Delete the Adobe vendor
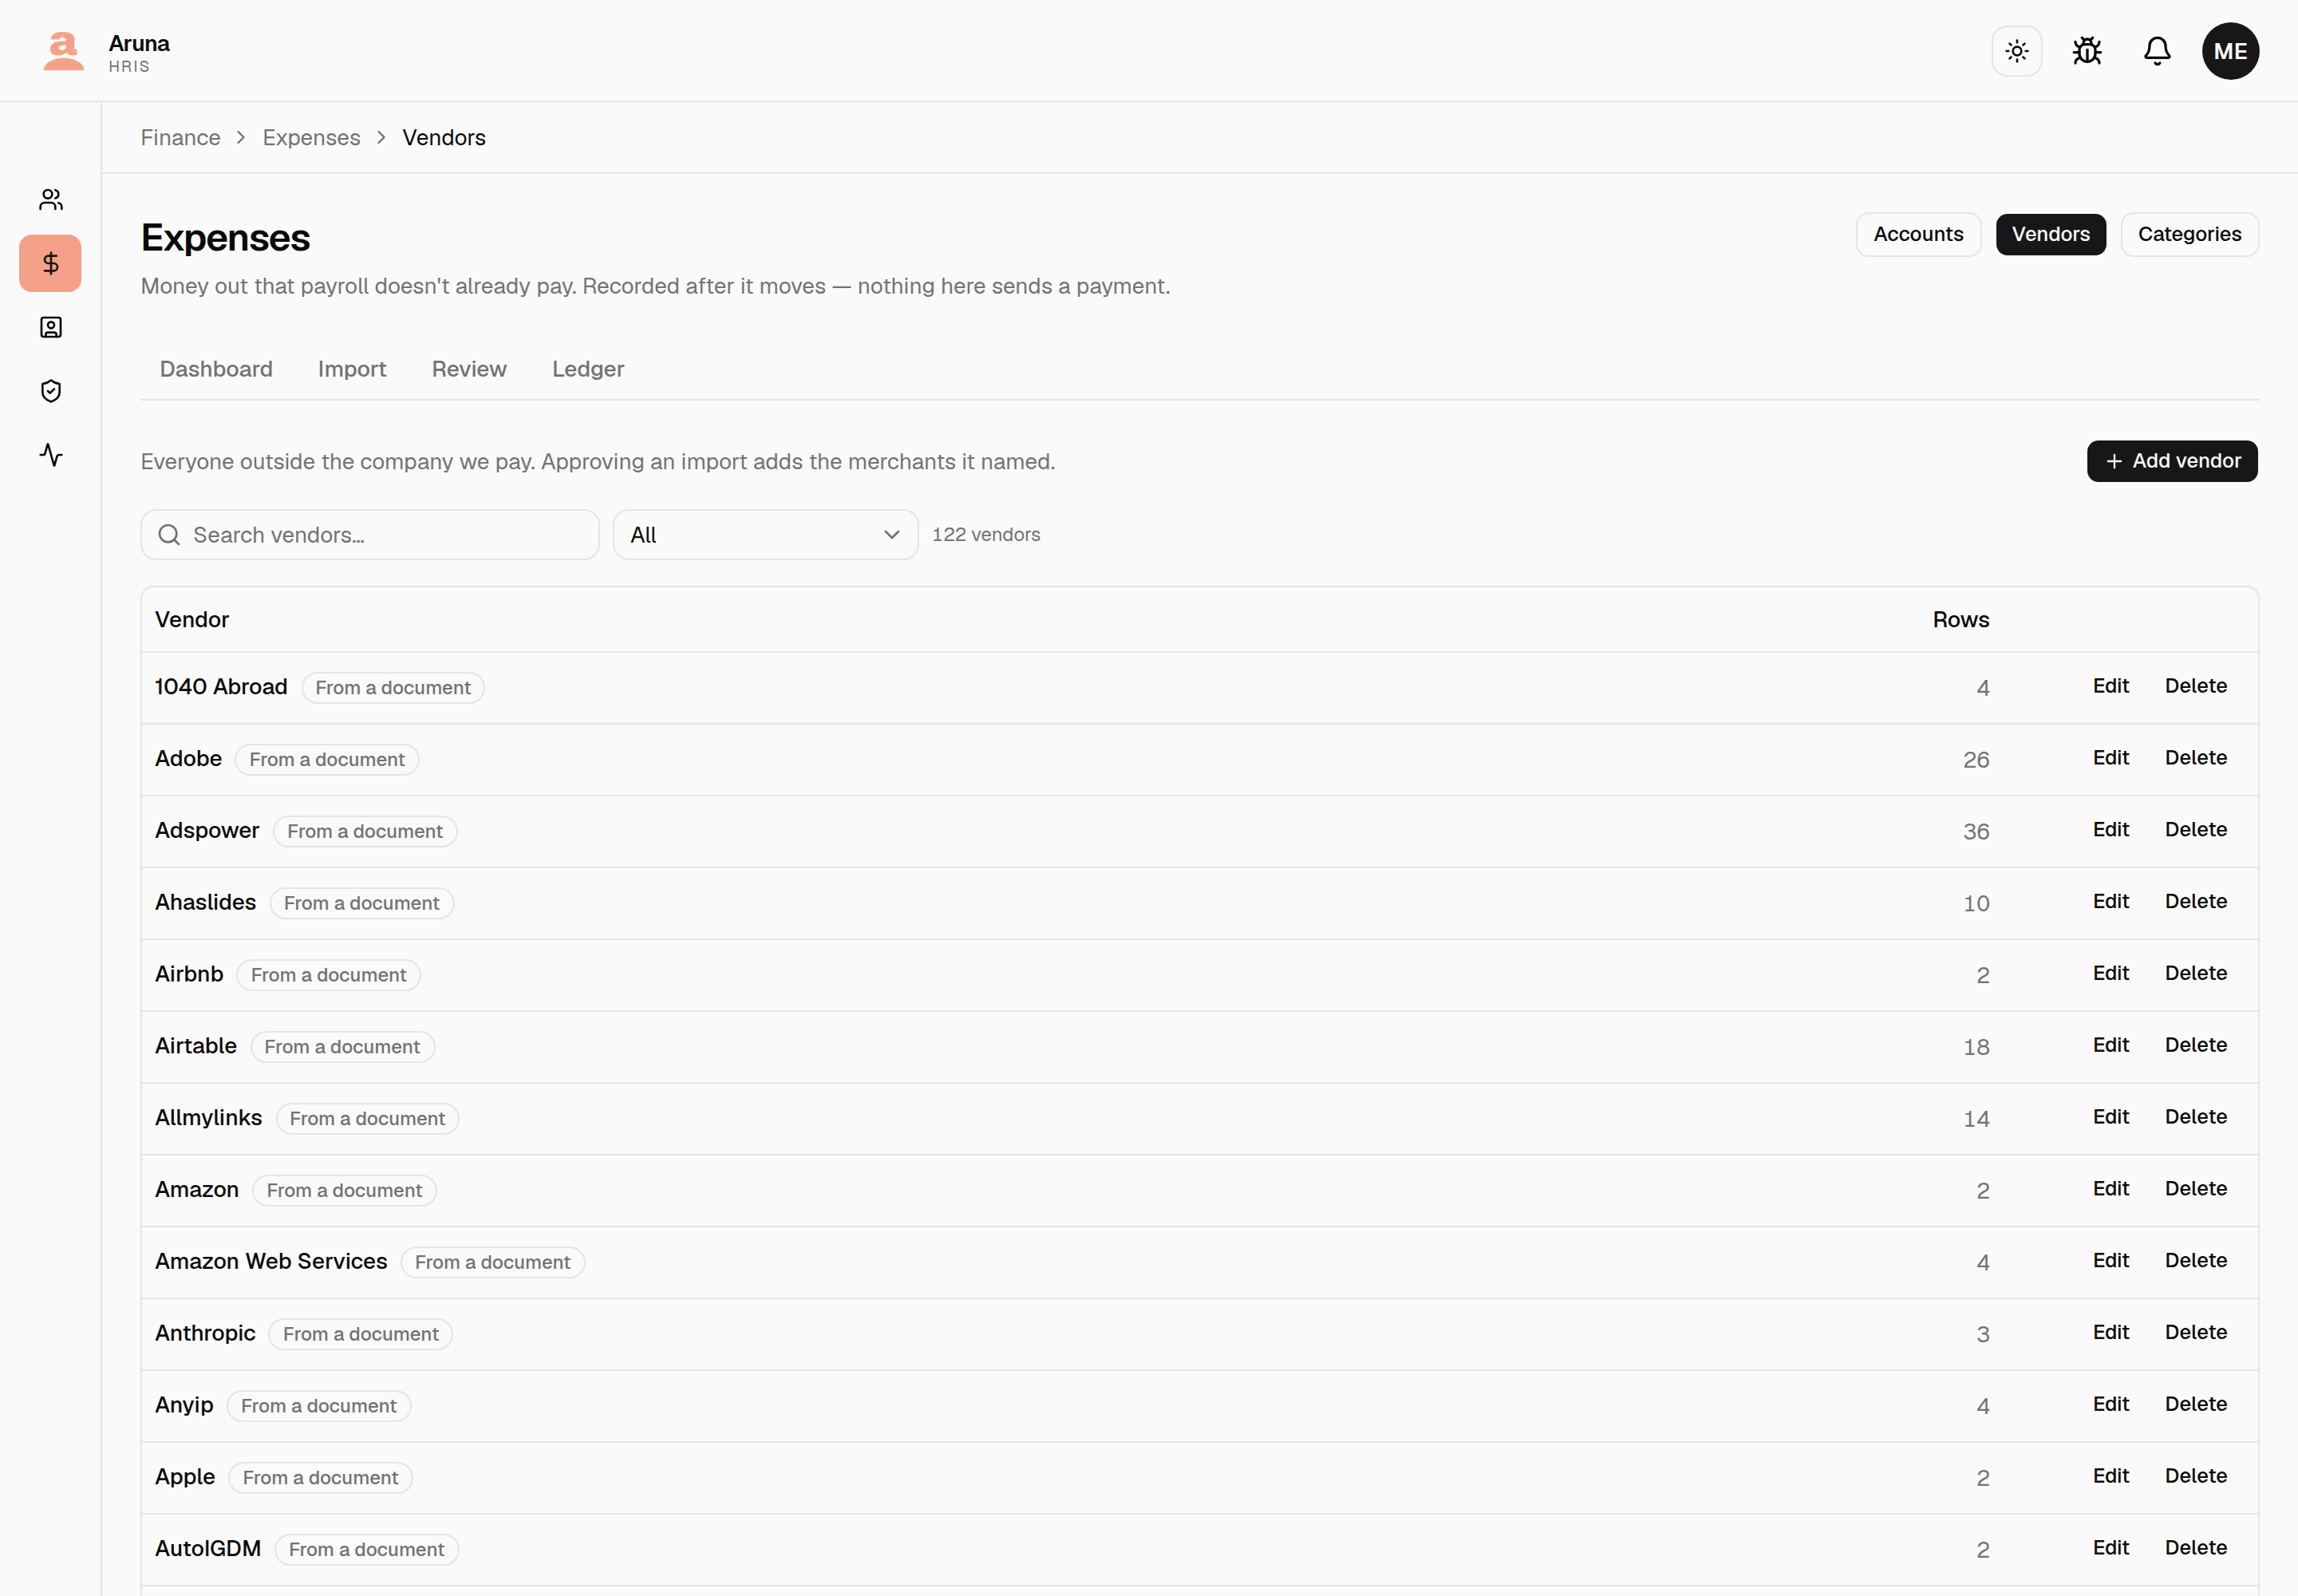 tap(2195, 758)
